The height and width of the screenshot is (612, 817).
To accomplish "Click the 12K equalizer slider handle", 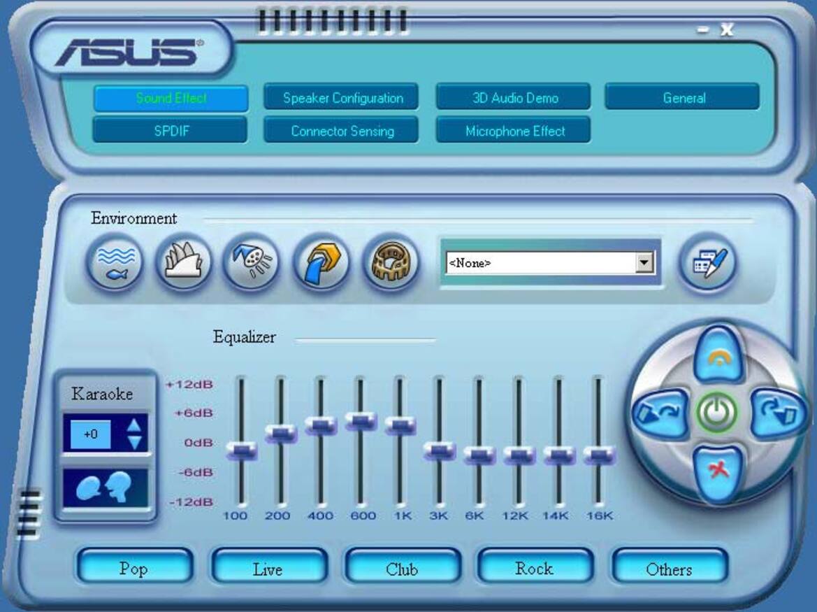I will (519, 455).
